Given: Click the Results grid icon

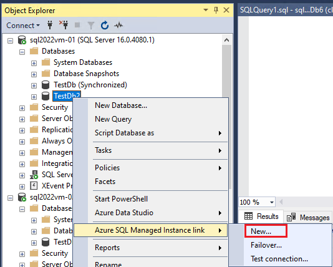Looking at the screenshot, I should pyautogui.click(x=248, y=216).
